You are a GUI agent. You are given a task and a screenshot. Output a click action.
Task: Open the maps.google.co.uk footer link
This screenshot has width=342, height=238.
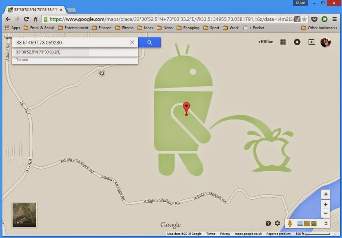pyautogui.click(x=248, y=234)
